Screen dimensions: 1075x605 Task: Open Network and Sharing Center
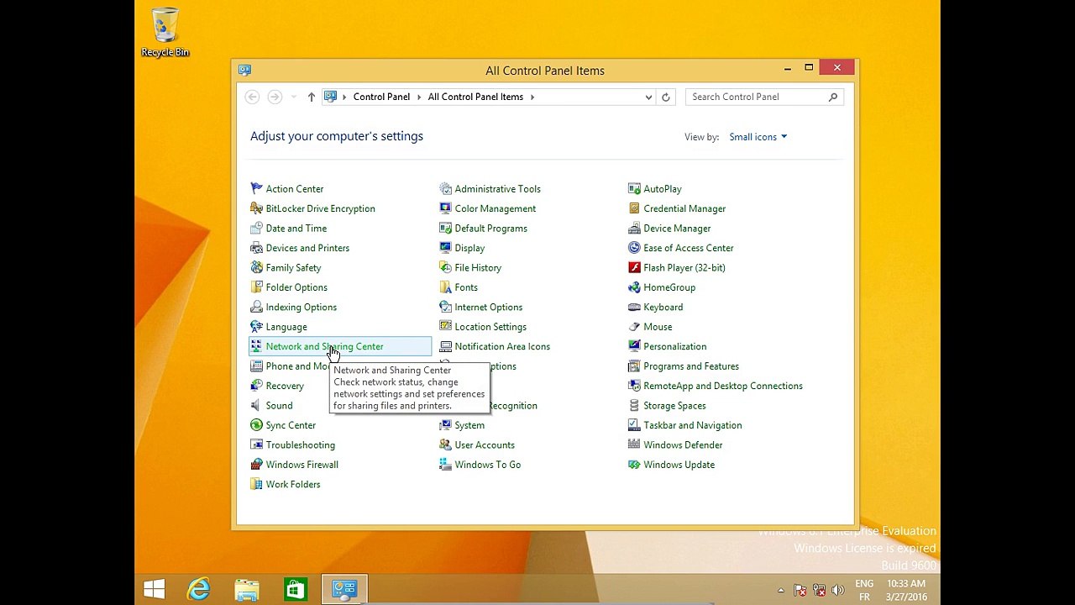(x=324, y=346)
